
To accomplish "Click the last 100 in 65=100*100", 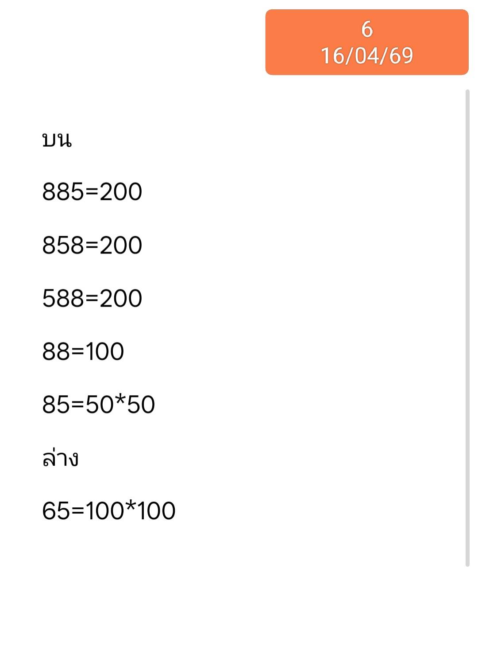I will (156, 510).
